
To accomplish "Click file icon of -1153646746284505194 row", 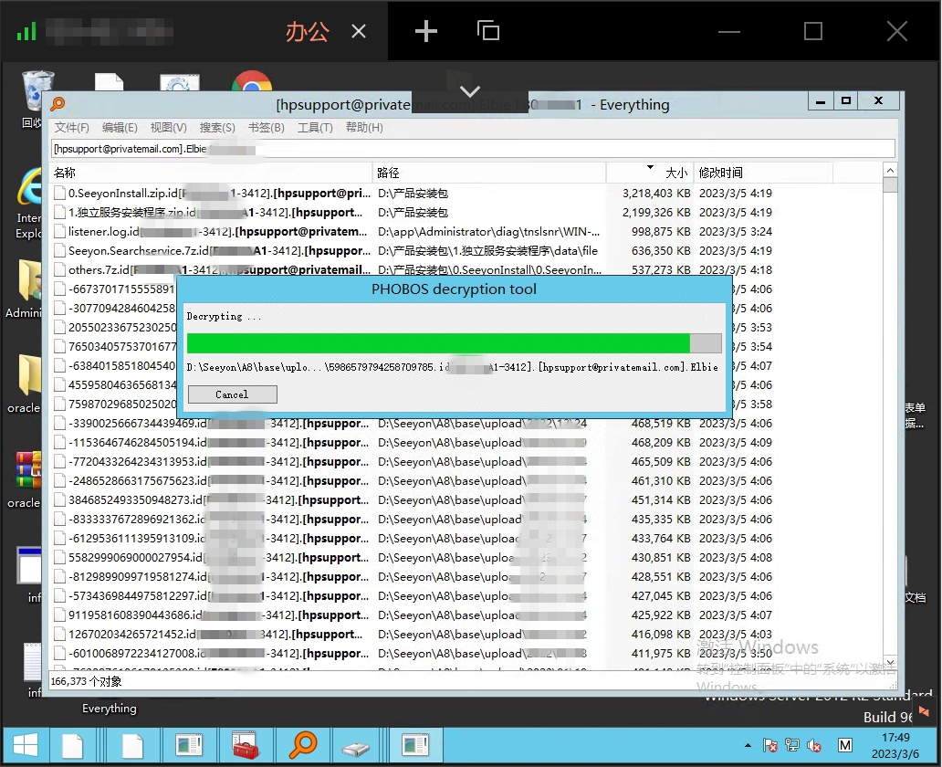I will point(59,443).
